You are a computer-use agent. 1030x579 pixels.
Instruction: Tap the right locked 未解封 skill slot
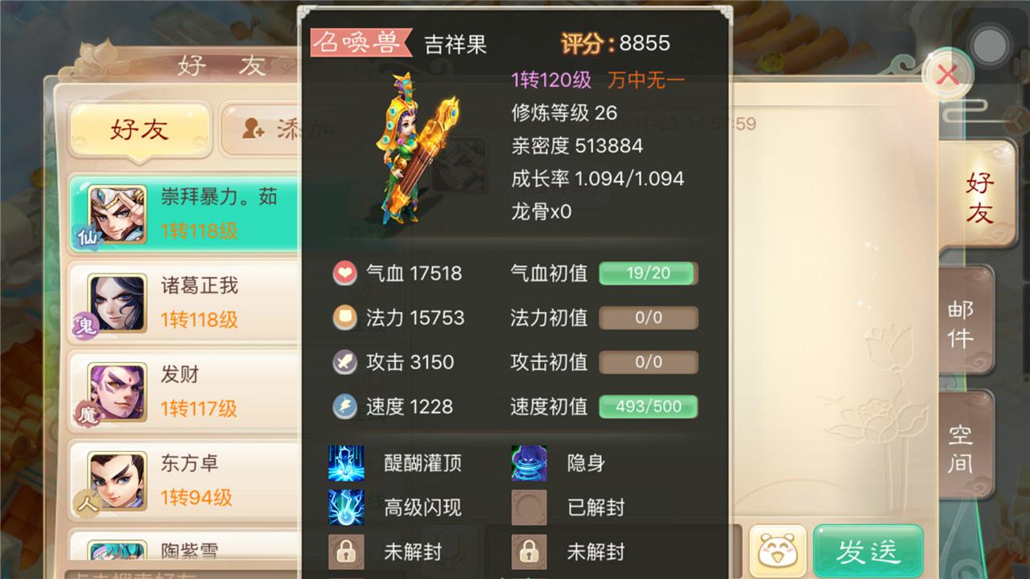[529, 552]
